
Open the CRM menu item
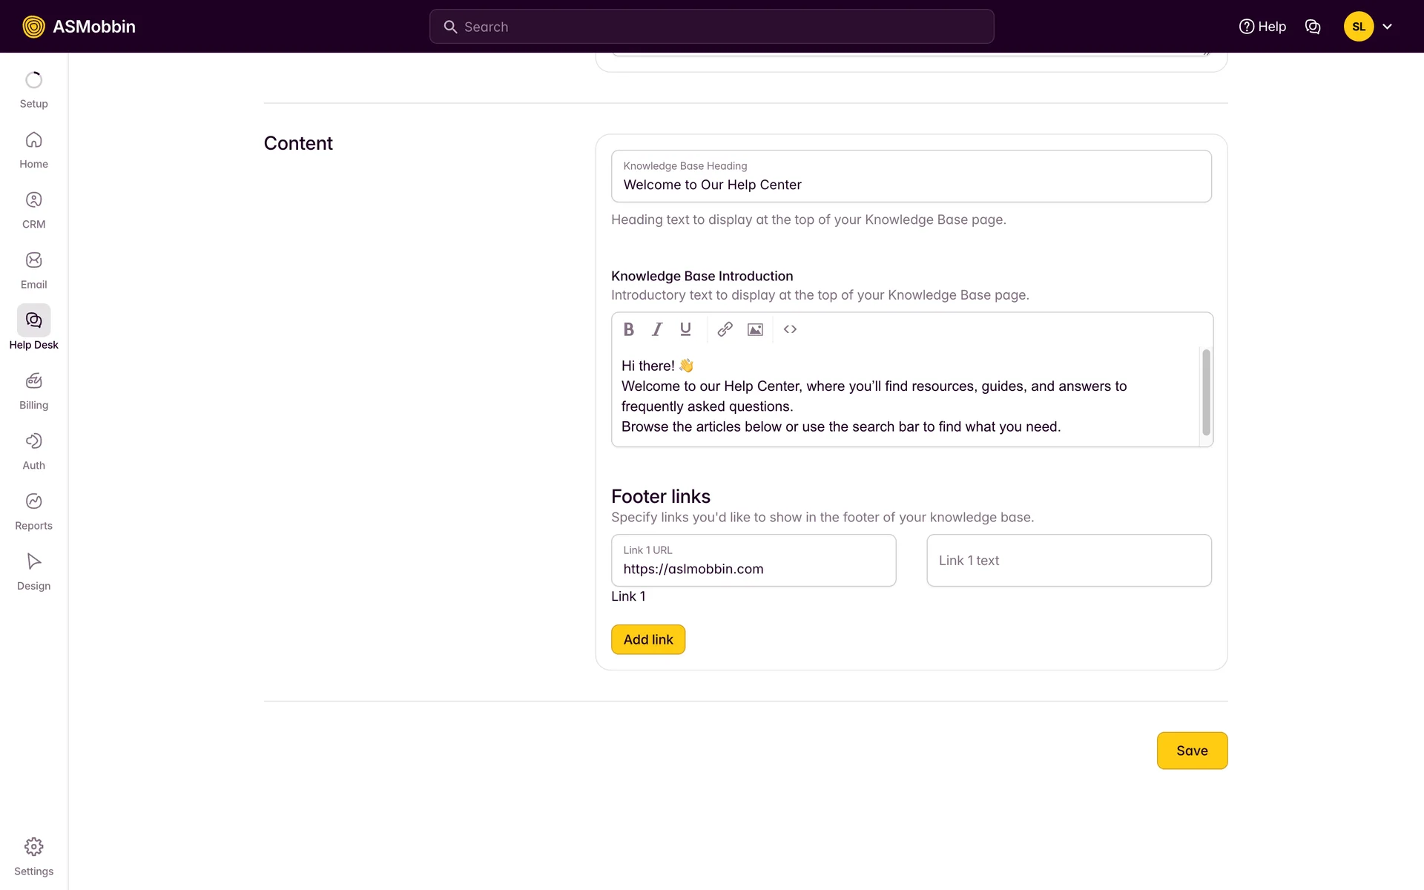(33, 210)
